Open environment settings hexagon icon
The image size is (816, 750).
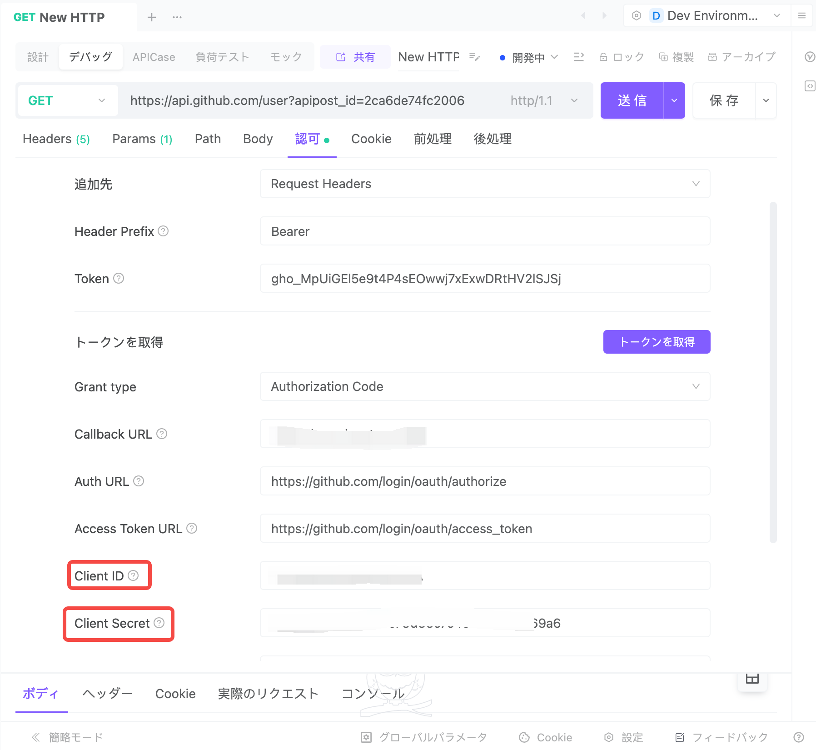[x=637, y=16]
